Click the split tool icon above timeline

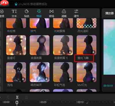click(17, 97)
